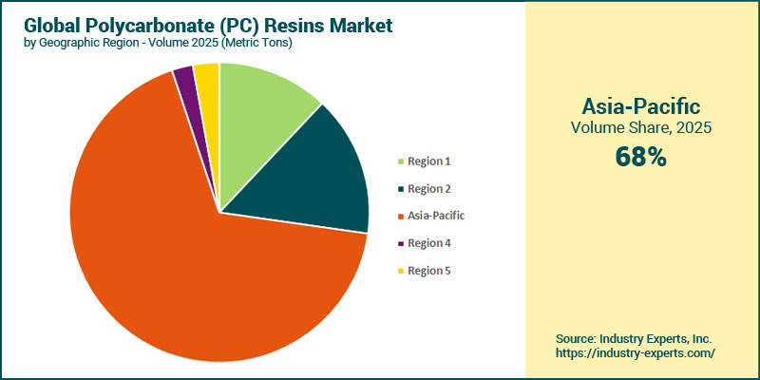Click the Region 5 yellow legend swatch
This screenshot has width=760, height=380.
point(400,271)
